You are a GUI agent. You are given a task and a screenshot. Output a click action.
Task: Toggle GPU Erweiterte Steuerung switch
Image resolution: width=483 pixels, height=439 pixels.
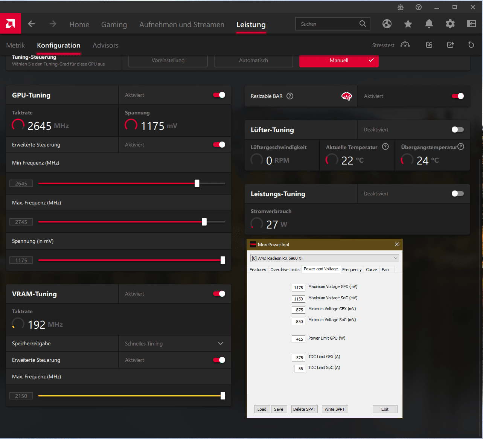219,145
